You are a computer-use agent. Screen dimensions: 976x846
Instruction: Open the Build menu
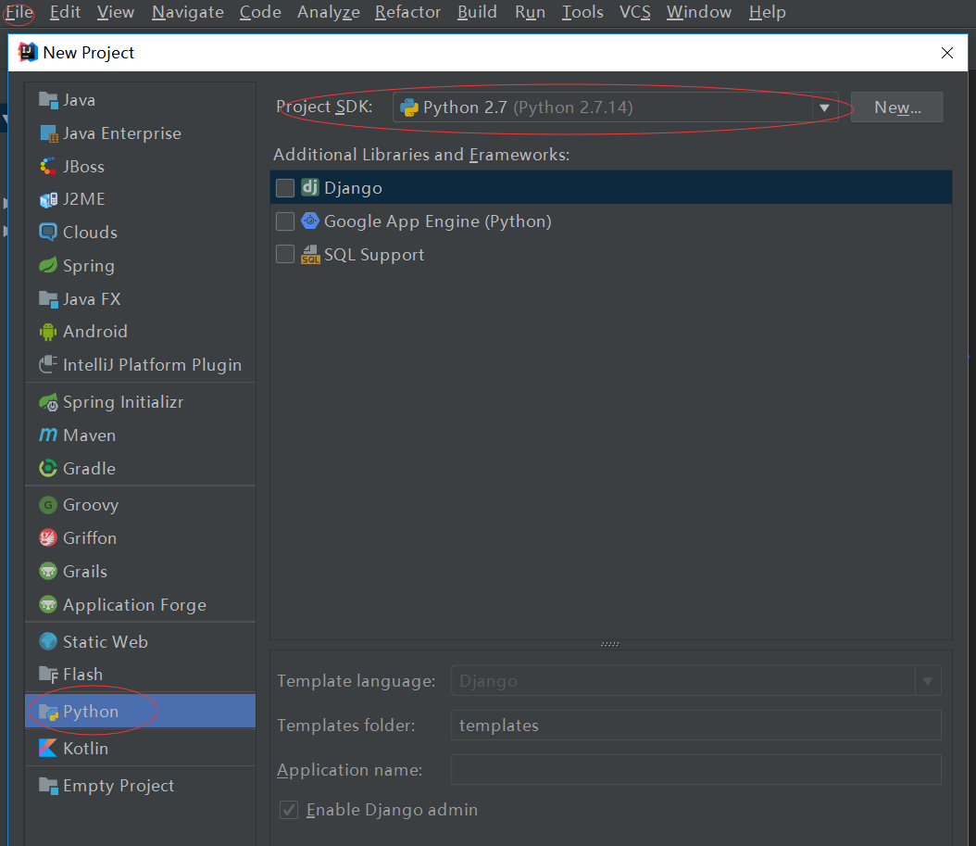pos(477,12)
